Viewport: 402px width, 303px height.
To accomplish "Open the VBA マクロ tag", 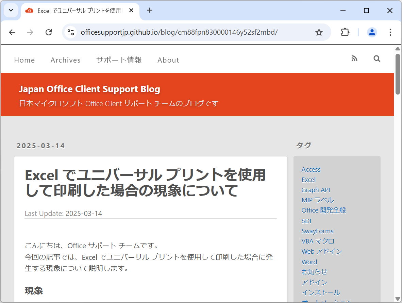I will pyautogui.click(x=318, y=241).
